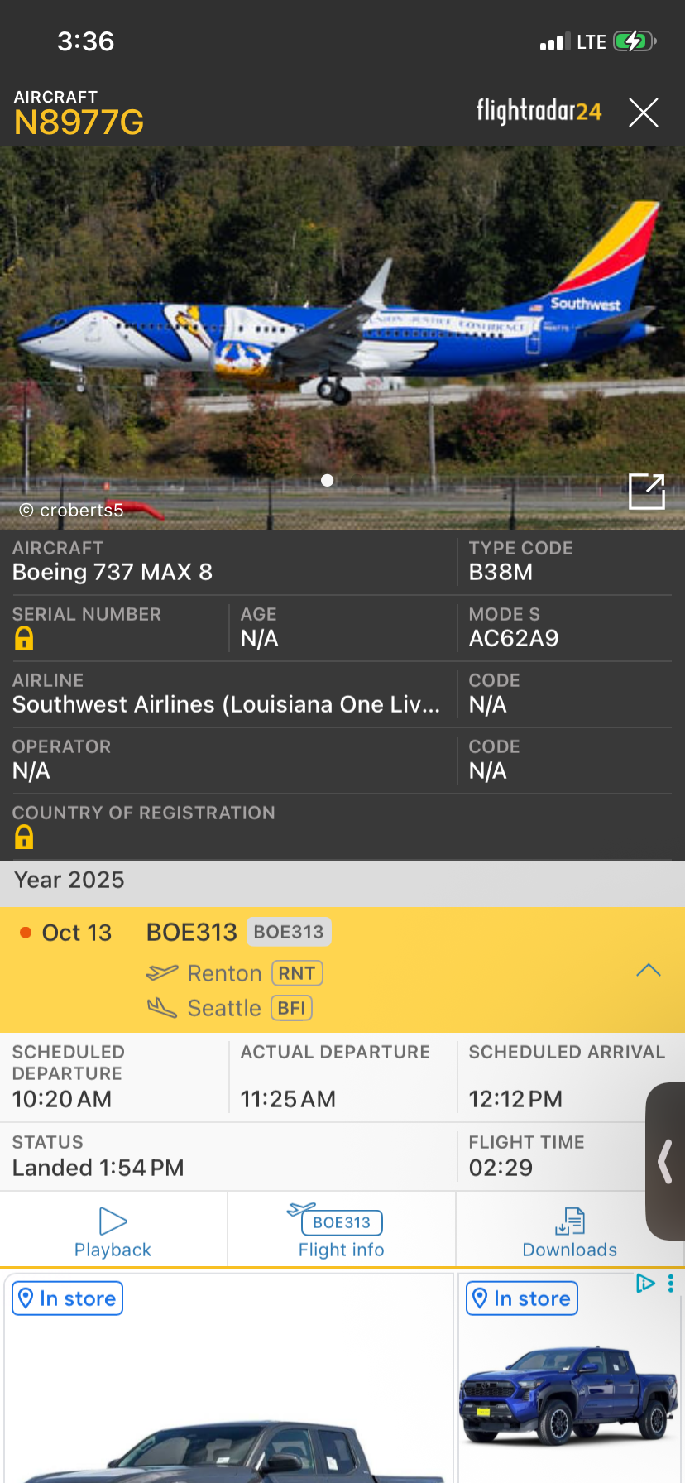Open the aircraft photo in full view
The height and width of the screenshot is (1483, 685).
(646, 492)
